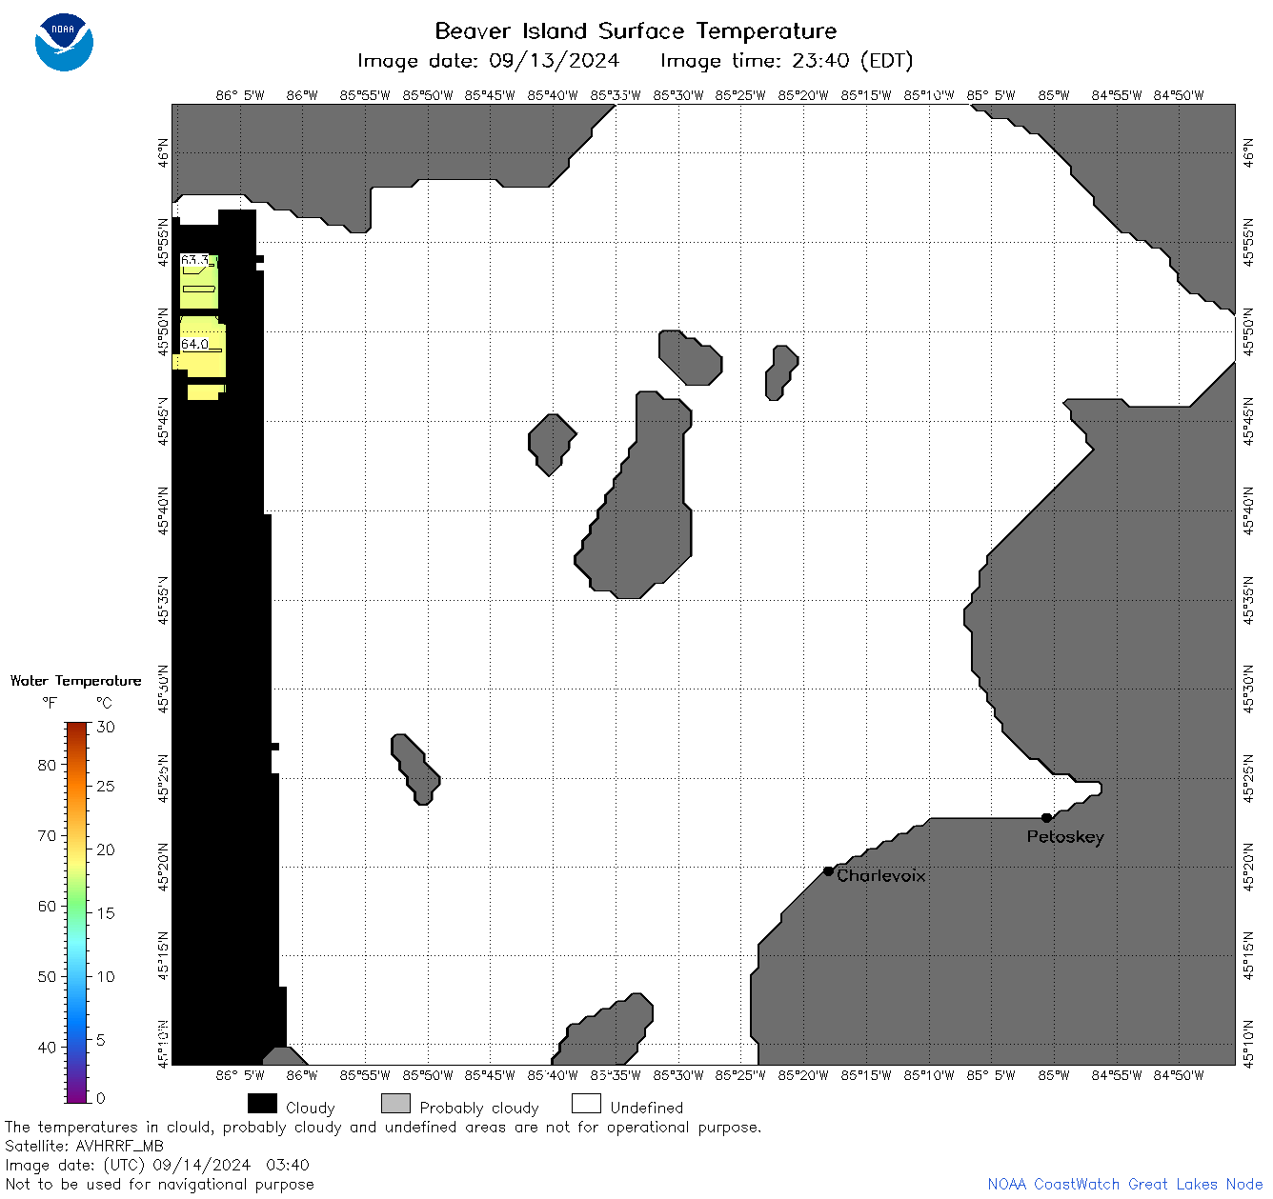Click the Water Temperature legend heading
The height and width of the screenshot is (1199, 1273).
75,681
